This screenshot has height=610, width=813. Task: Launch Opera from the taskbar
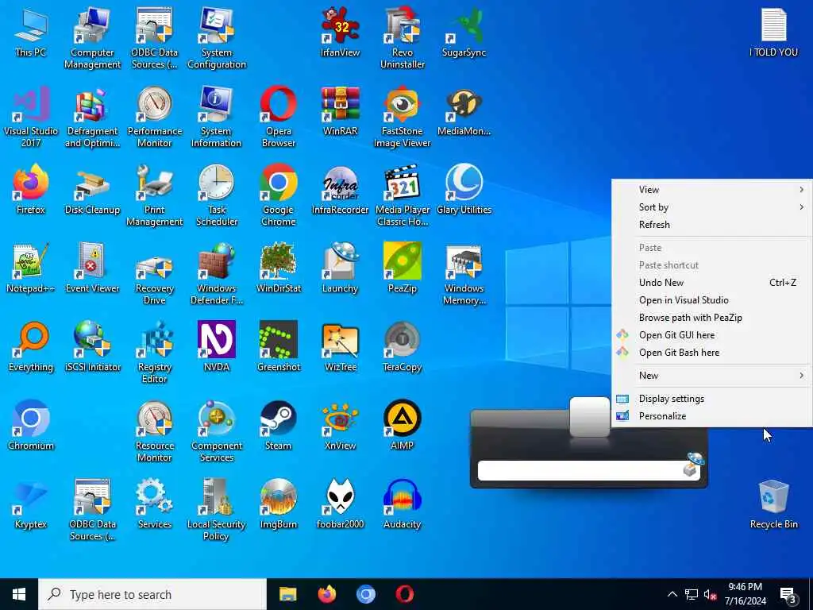(x=404, y=594)
